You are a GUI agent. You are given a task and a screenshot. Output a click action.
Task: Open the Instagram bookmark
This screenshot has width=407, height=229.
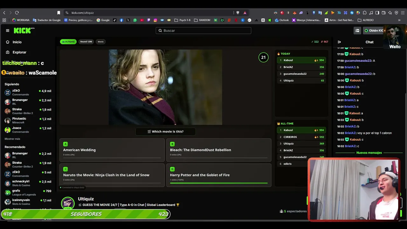click(155, 20)
